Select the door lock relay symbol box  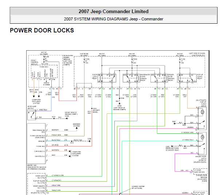coord(107,78)
